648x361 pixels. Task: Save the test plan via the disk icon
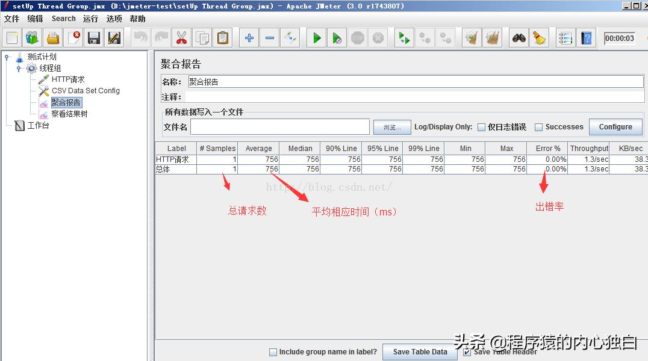(93, 37)
